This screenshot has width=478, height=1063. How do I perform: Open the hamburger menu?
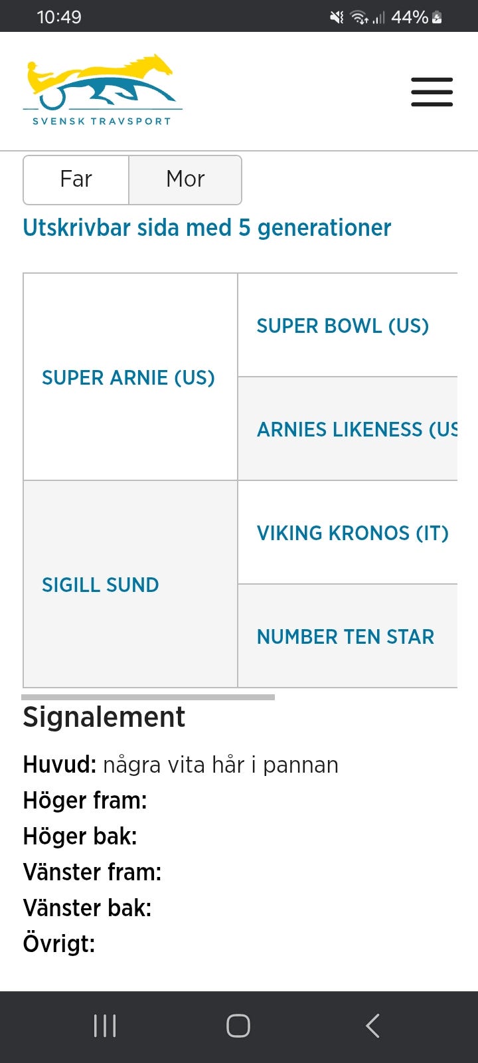click(432, 92)
